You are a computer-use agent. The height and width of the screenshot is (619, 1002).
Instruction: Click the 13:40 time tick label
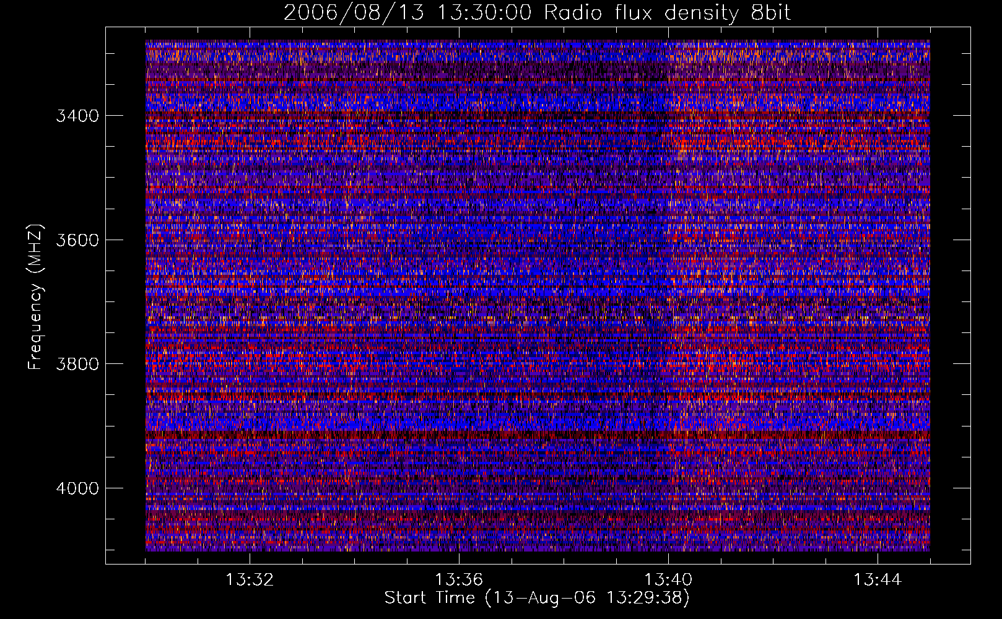(x=668, y=580)
